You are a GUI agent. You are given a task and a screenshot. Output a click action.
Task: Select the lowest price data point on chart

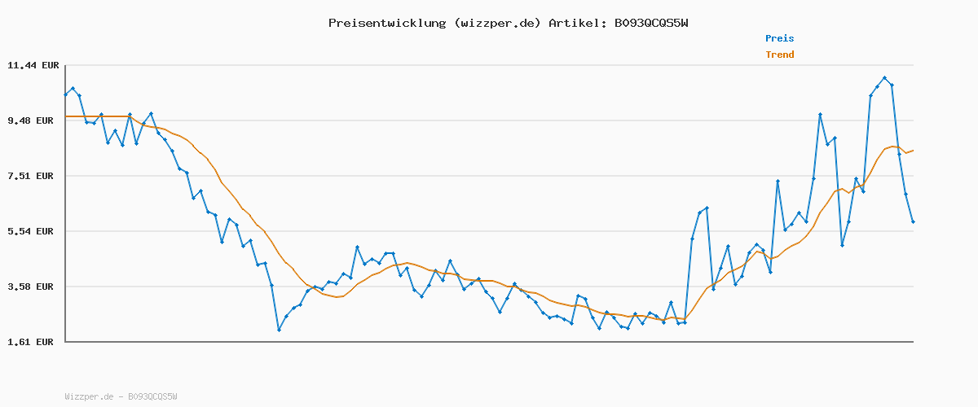[279, 330]
